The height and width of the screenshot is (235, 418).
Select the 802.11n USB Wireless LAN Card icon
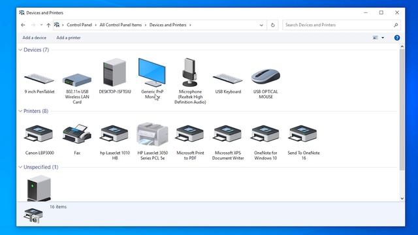pos(77,80)
